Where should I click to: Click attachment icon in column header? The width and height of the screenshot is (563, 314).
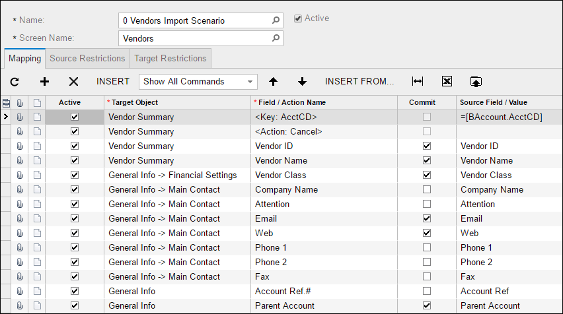tap(20, 103)
